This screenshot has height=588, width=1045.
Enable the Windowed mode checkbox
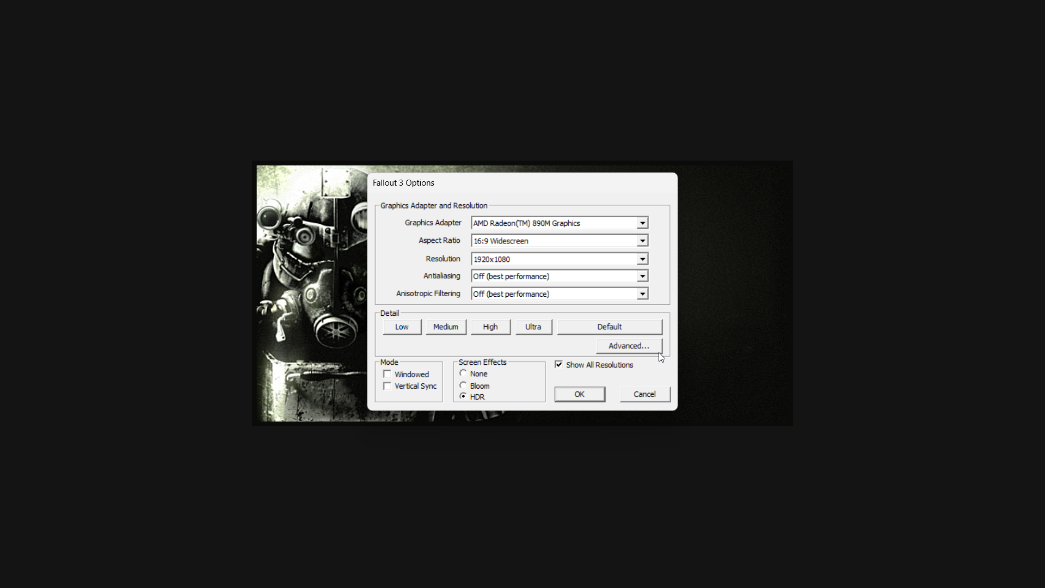(387, 374)
